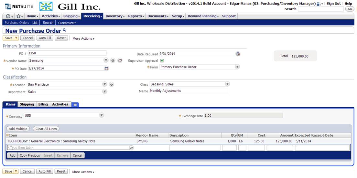This screenshot has height=178, width=357.
Task: Open the Receiving menu
Action: coord(92,16)
